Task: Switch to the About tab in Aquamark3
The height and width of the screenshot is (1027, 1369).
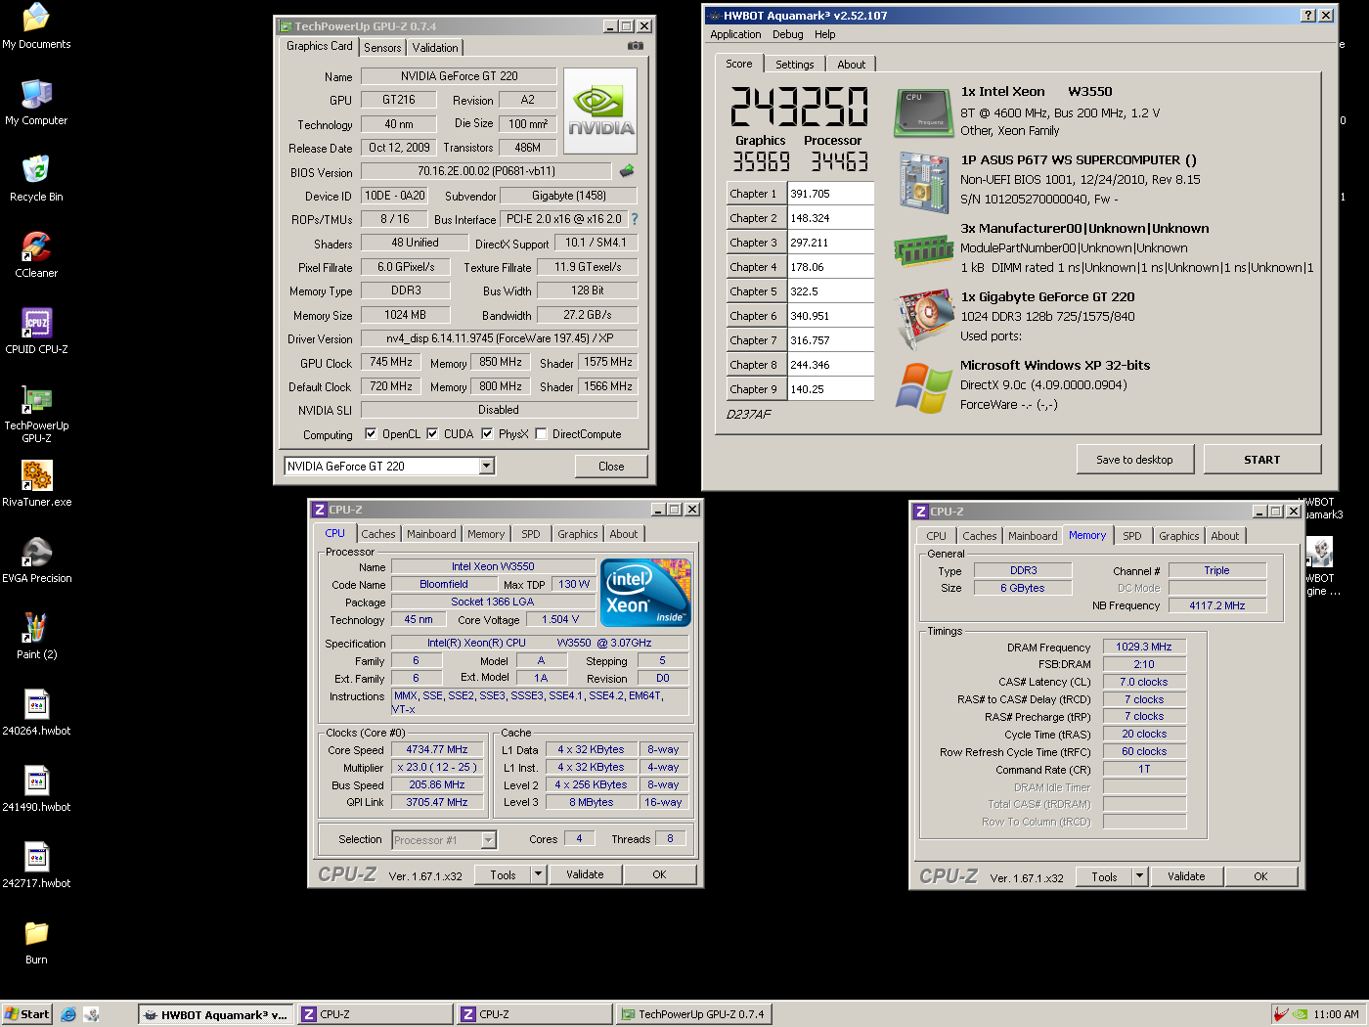Action: [851, 65]
